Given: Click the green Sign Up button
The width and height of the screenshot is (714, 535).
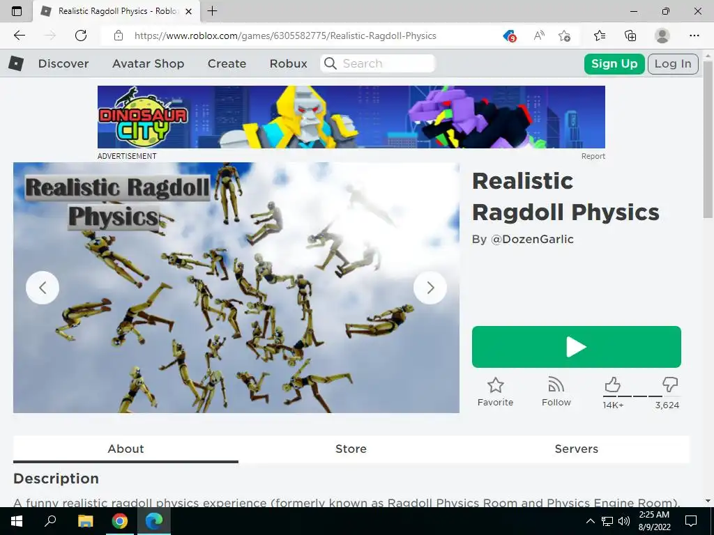Looking at the screenshot, I should (614, 63).
